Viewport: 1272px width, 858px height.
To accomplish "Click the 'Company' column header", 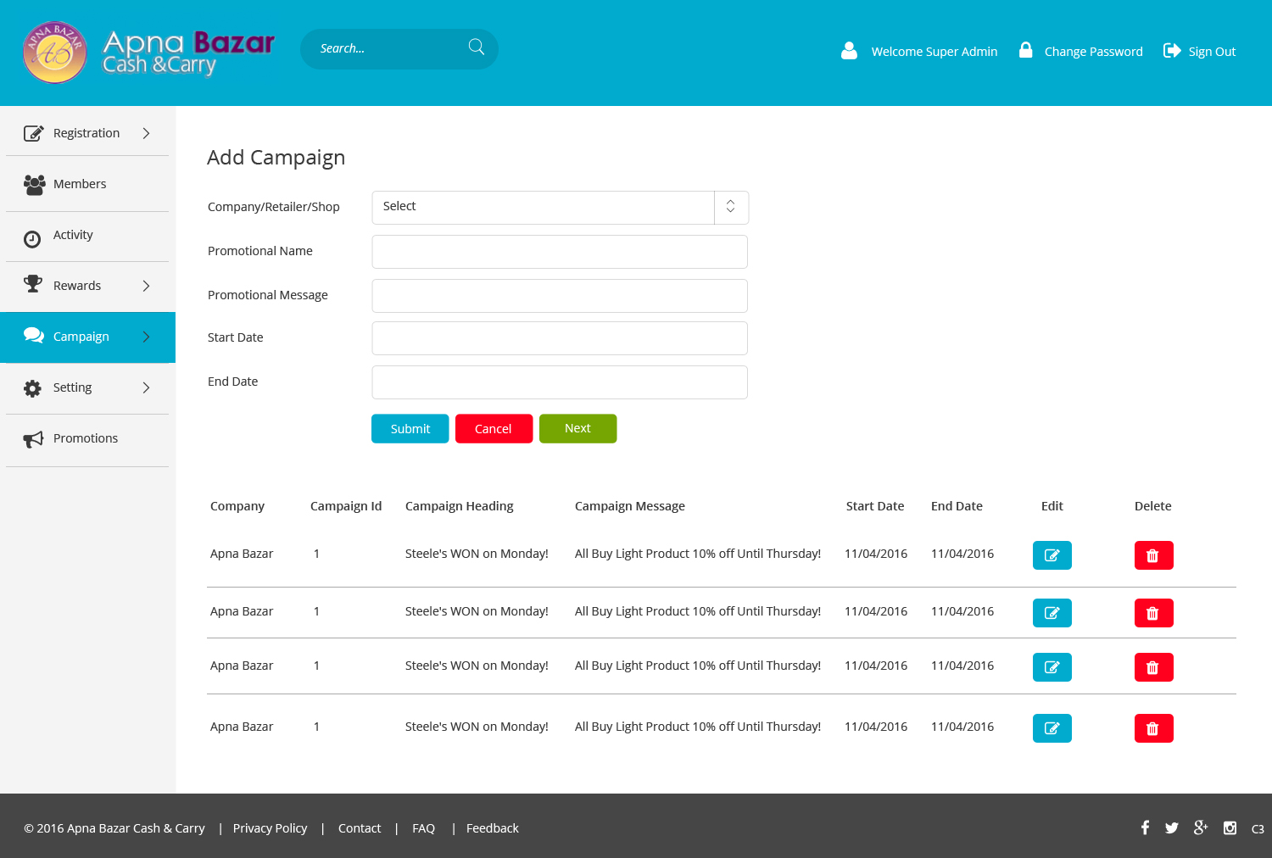I will [237, 506].
